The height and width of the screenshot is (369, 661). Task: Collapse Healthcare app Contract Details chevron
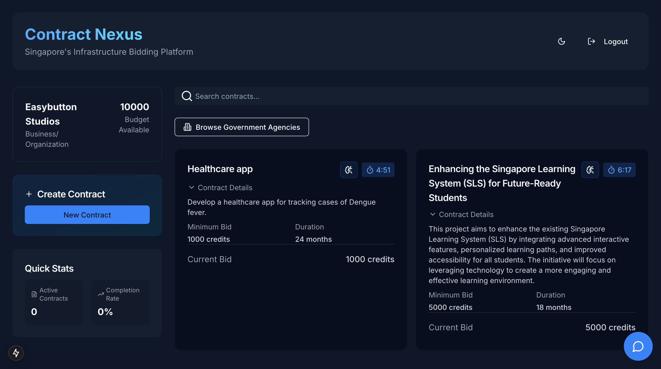[x=192, y=188]
